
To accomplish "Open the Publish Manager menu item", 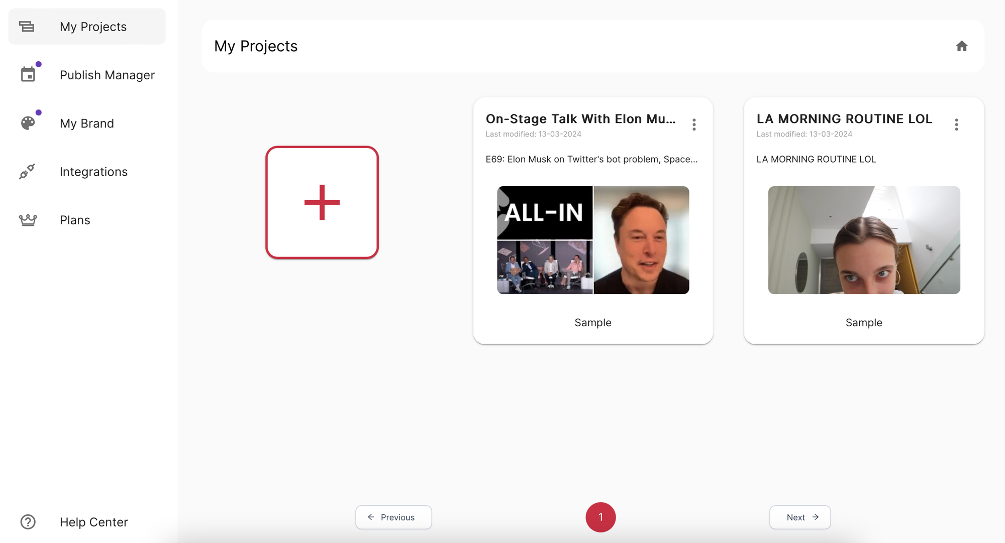I will click(107, 75).
